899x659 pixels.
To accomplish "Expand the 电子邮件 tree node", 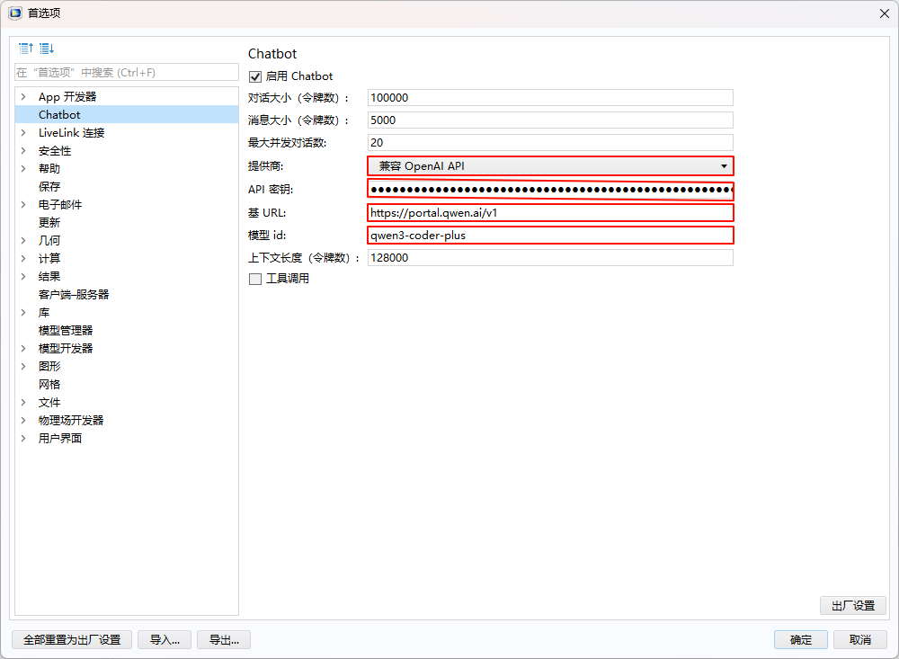I will (23, 205).
